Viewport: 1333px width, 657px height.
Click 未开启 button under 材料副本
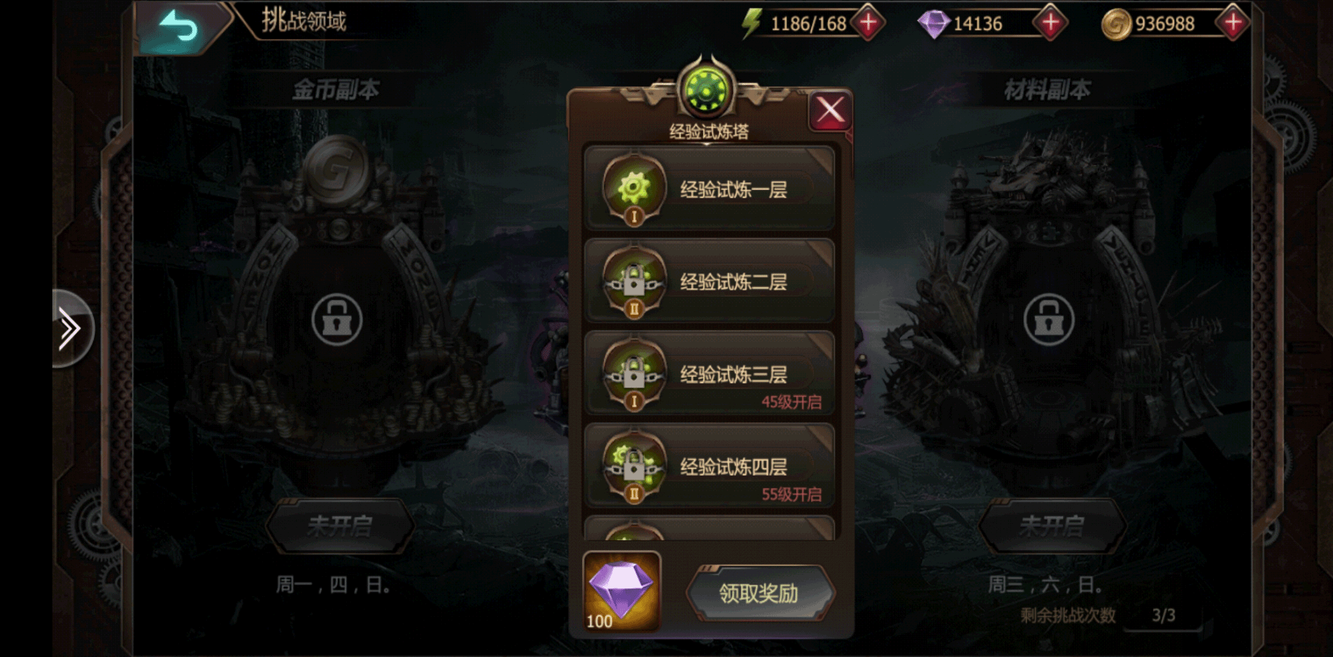coord(1052,526)
